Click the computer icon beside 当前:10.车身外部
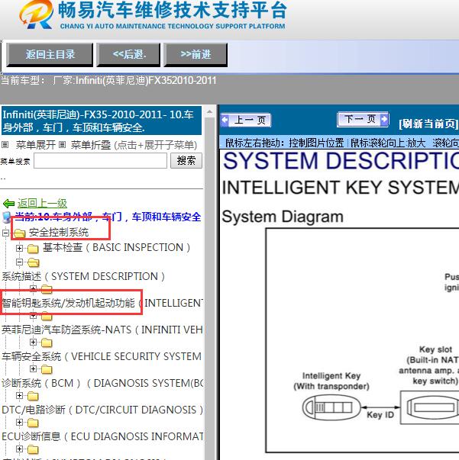The image size is (459, 460). coord(6,217)
